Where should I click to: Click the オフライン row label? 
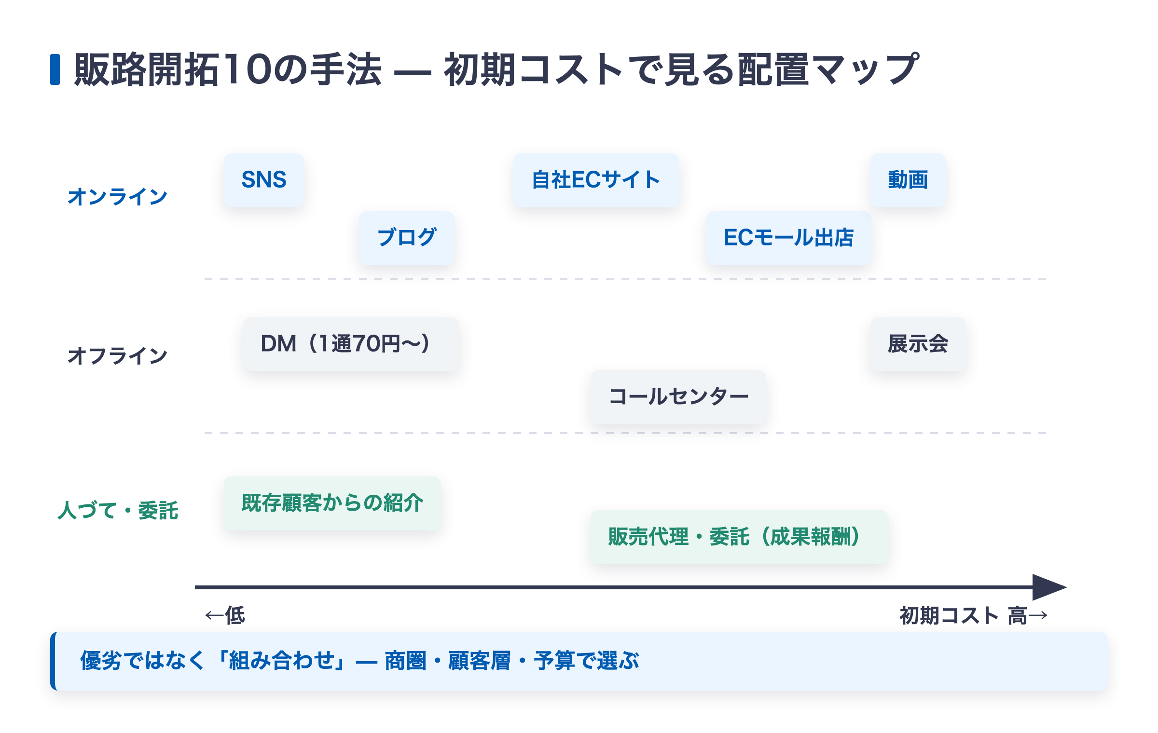[118, 356]
